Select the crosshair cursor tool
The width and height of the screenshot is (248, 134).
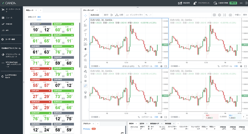tap(85, 16)
